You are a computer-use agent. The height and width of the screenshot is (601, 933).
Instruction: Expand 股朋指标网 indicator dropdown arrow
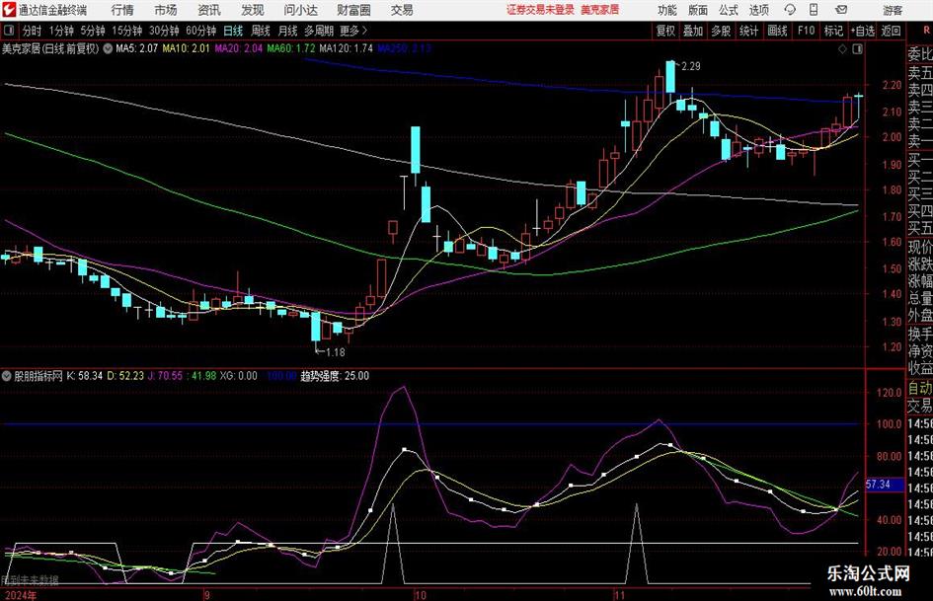click(7, 376)
